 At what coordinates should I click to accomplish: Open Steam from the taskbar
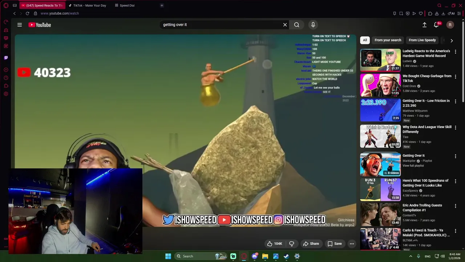(286, 256)
